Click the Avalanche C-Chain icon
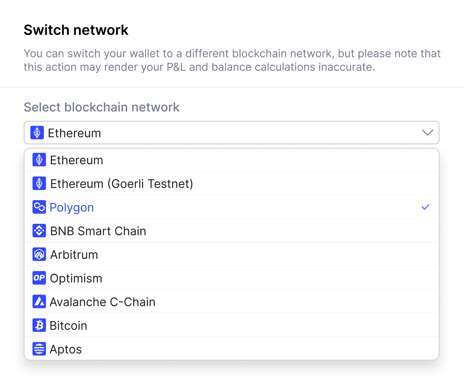464x380 pixels. click(x=39, y=302)
